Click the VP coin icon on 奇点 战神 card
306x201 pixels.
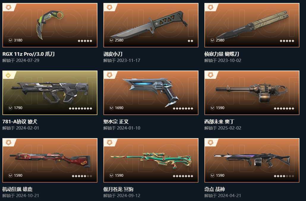coord(212,175)
